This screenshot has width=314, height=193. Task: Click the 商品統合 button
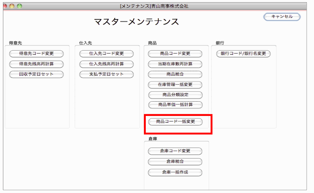click(x=175, y=74)
